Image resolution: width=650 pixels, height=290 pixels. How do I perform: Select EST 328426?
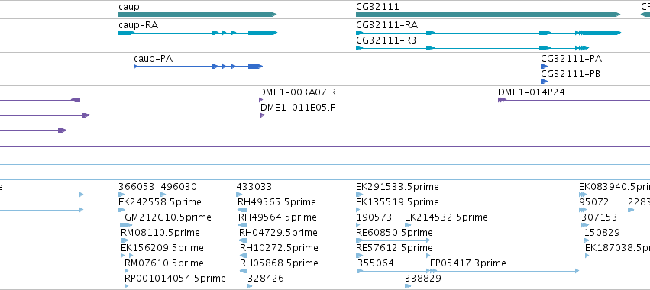coord(266,279)
